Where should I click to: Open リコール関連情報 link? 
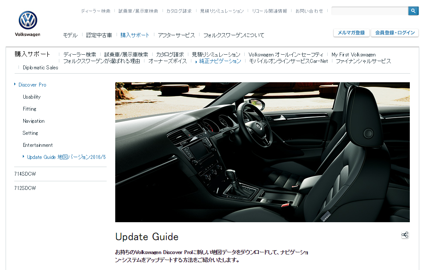269,11
